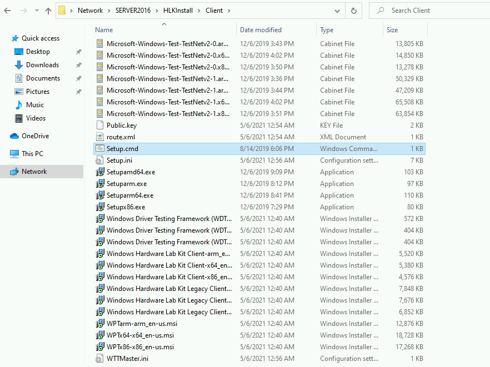
Task: Open Videos in the navigation pane
Action: 36,118
